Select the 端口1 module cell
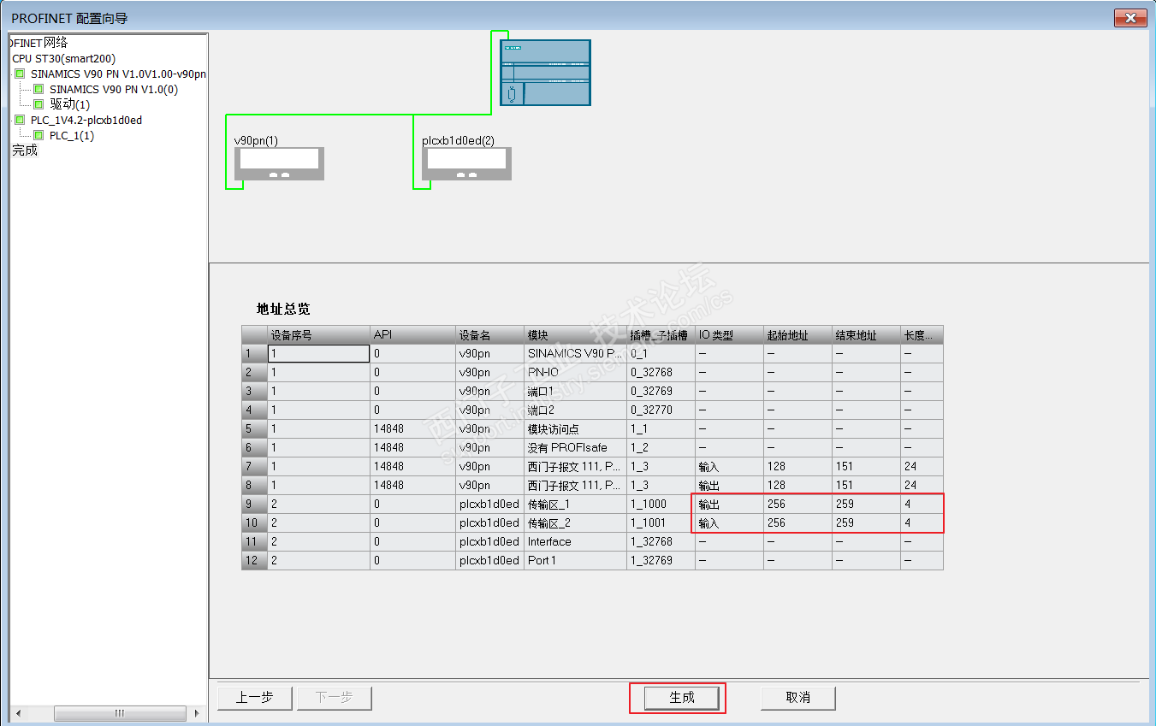This screenshot has width=1156, height=726. coord(576,391)
